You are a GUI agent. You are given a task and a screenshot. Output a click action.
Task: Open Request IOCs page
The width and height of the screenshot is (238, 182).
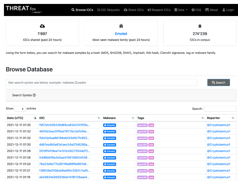(x=159, y=10)
